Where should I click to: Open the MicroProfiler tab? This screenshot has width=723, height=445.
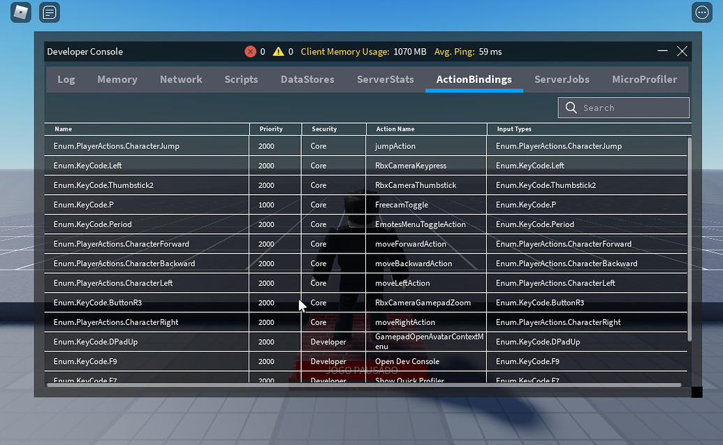[644, 79]
